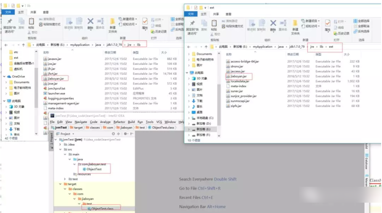Click Database tool window stripe in IntelliJ

click(367, 161)
